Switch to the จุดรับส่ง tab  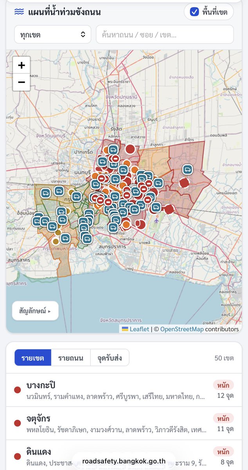click(110, 358)
